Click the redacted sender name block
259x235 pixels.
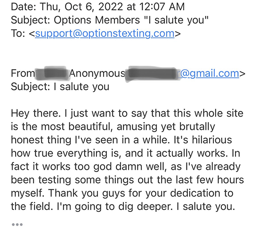pos(53,73)
